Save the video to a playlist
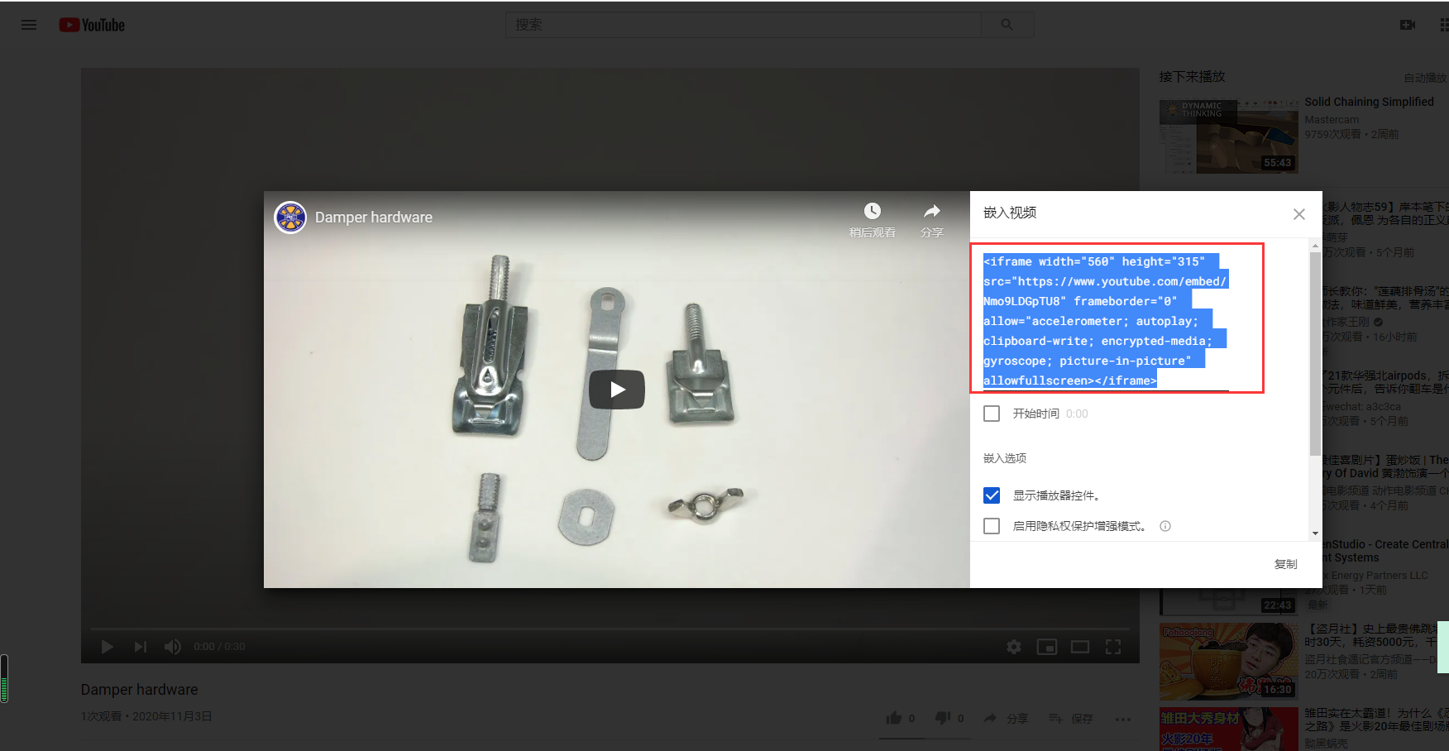 (x=1071, y=719)
